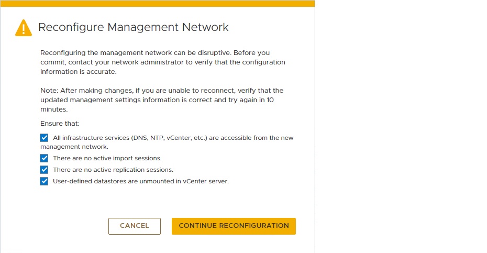This screenshot has height=253, width=487.
Task: Click the yellow warning triangle icon
Action: [24, 28]
